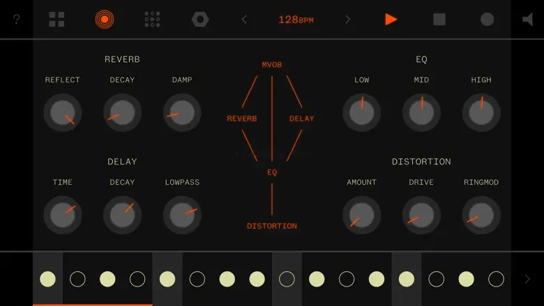Toggle sequencer step 15
The image size is (544, 306).
pos(467,279)
